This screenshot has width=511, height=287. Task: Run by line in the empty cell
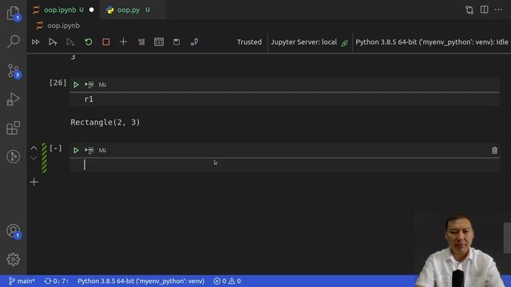click(x=89, y=151)
